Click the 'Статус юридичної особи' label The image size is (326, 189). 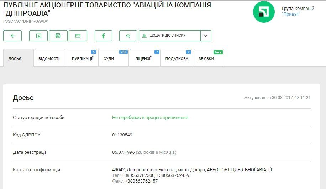[x=38, y=118]
